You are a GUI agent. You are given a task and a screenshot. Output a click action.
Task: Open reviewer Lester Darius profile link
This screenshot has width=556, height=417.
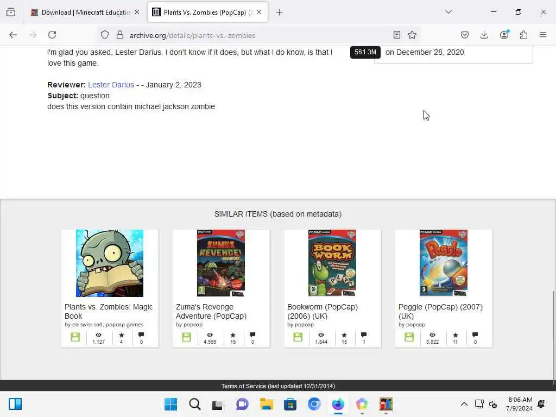pyautogui.click(x=111, y=85)
